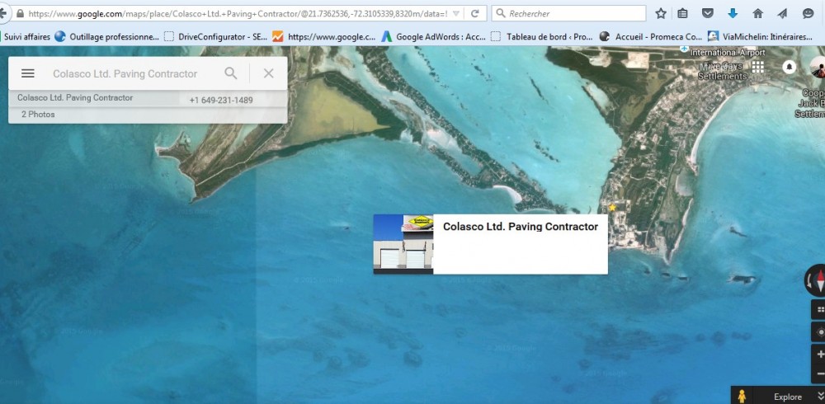Click Colasco Ltd. Paving Contractor card title
Image resolution: width=825 pixels, height=404 pixels.
pyautogui.click(x=521, y=227)
